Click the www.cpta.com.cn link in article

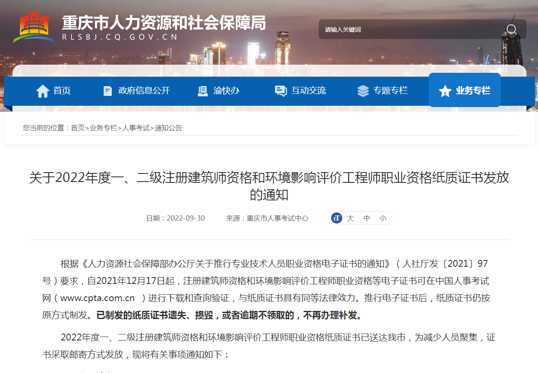(97, 298)
